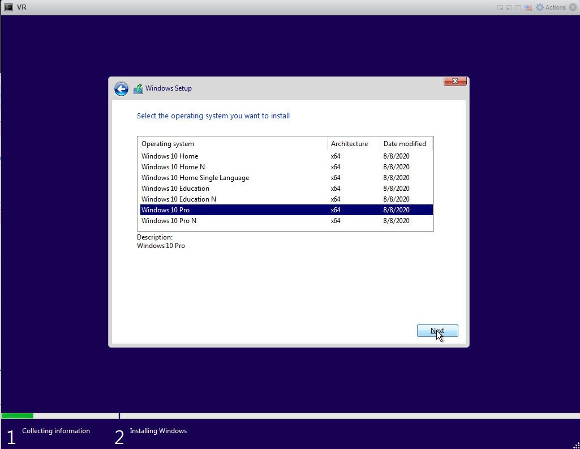
Task: Click the Windows Setup disc icon
Action: [138, 89]
